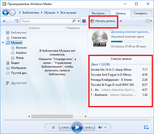Mute sound with the speaker icon
Screen dimensions: 154x134
coord(100,127)
